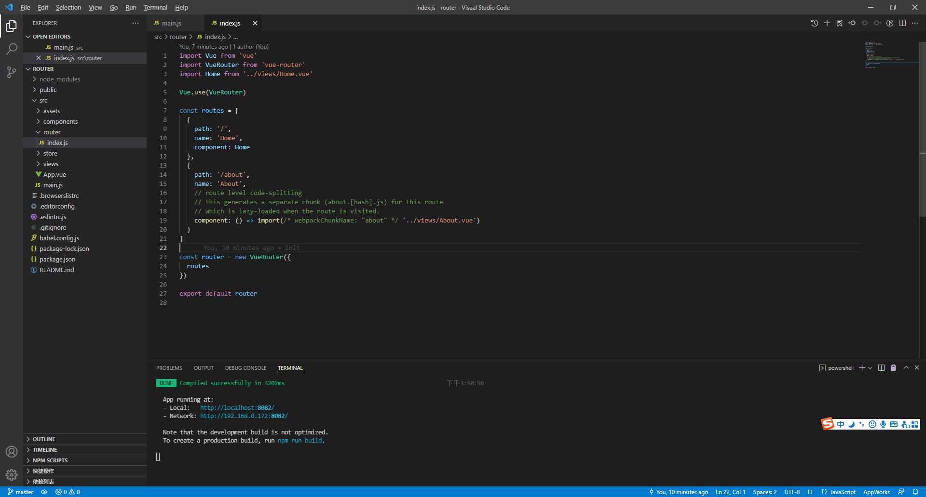This screenshot has width=926, height=497.
Task: Open changes with previous revision
Action: [852, 23]
